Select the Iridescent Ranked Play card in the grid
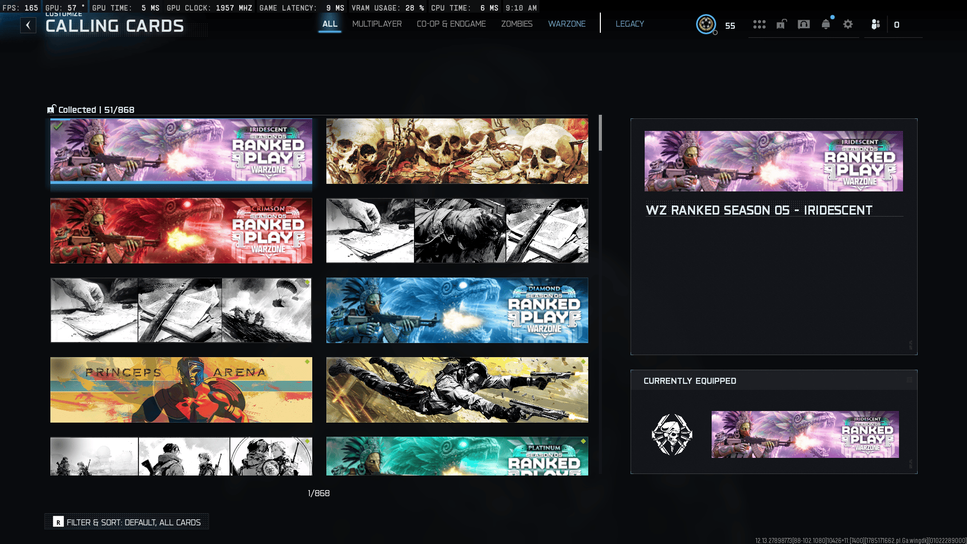Screen dimensions: 967x544 tap(181, 151)
